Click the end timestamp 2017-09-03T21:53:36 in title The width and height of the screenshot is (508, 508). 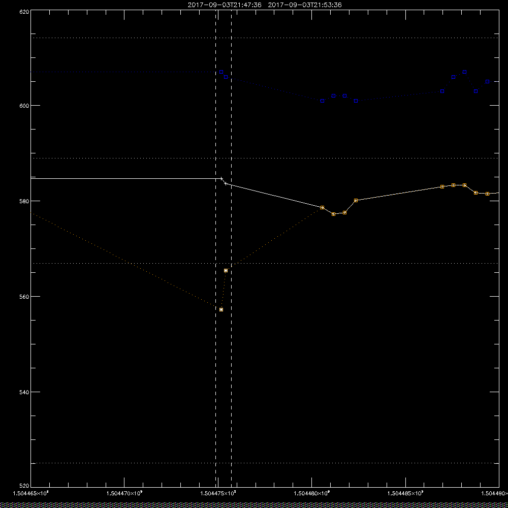click(x=305, y=5)
